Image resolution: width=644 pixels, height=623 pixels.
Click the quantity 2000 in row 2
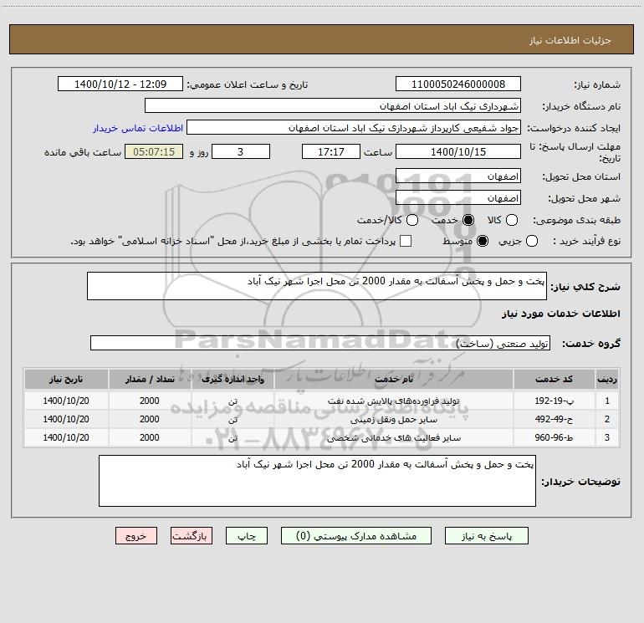[x=150, y=419]
